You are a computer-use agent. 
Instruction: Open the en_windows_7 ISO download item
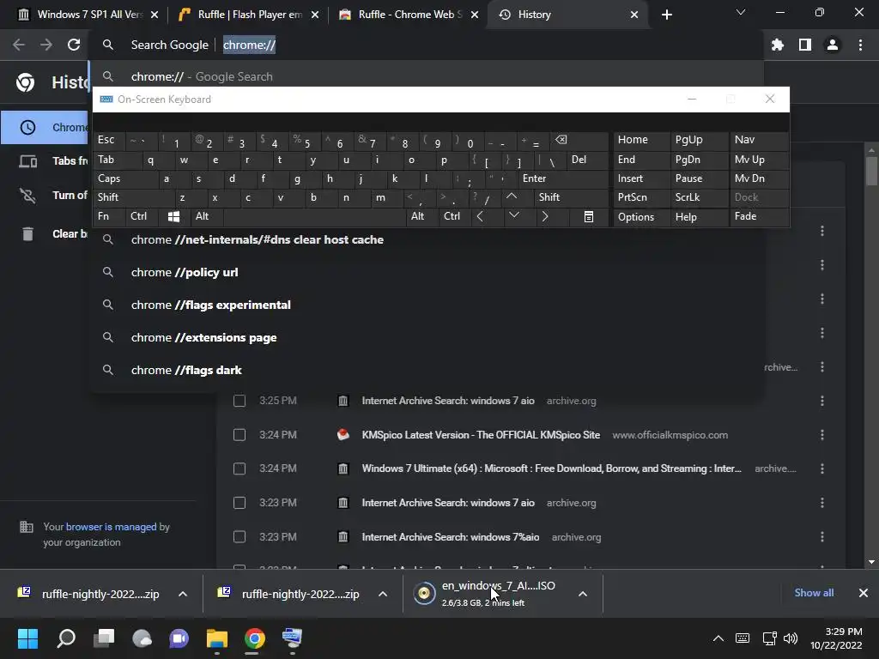point(490,594)
